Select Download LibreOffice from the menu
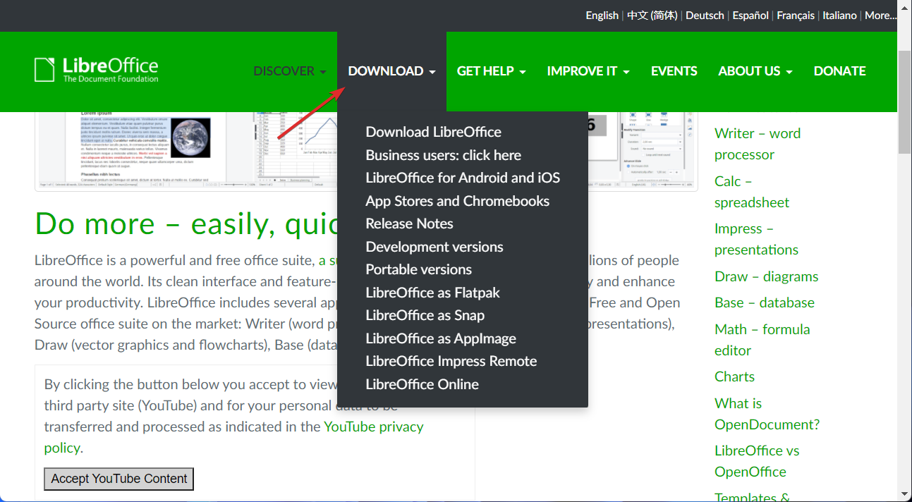The image size is (912, 502). [433, 132]
